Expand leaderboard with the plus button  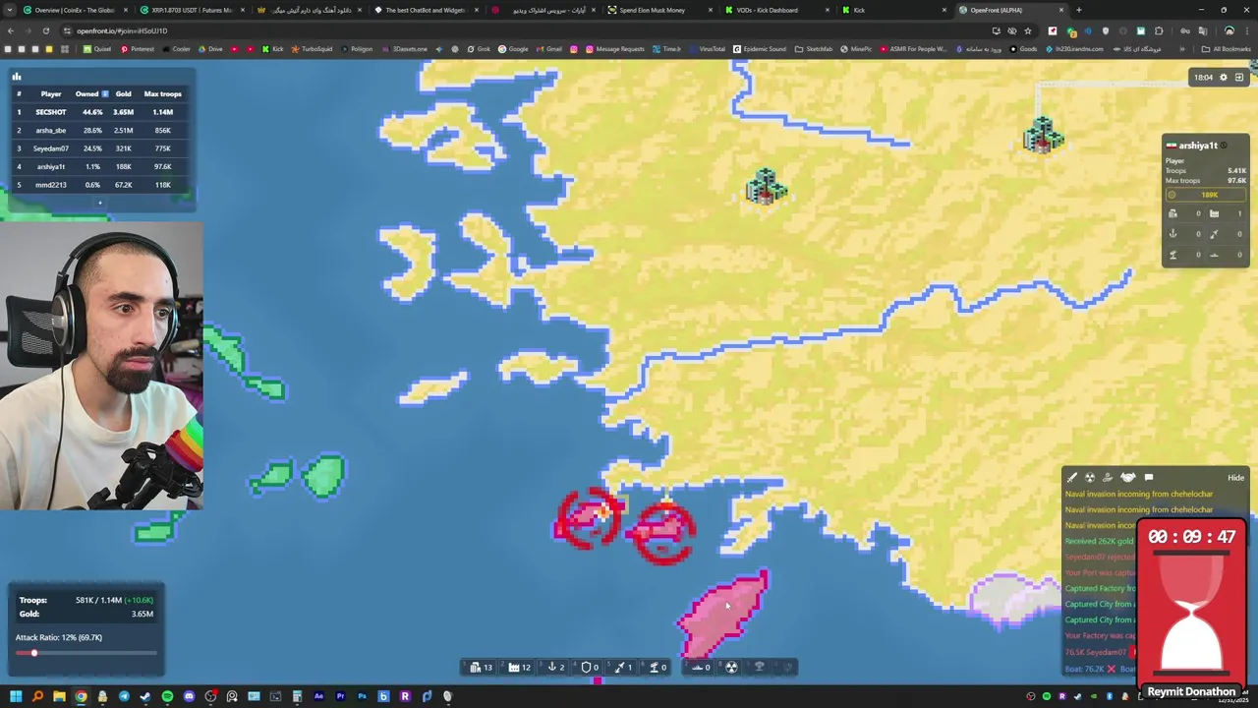click(x=99, y=203)
